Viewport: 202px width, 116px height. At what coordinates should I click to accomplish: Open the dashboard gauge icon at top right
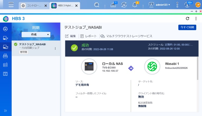tap(198, 5)
